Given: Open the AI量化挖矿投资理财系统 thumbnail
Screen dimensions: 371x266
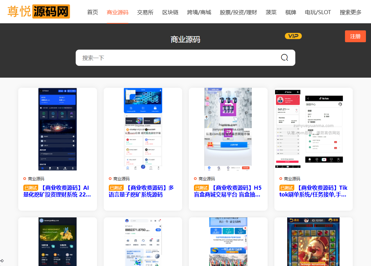Looking at the screenshot, I should tap(57, 129).
